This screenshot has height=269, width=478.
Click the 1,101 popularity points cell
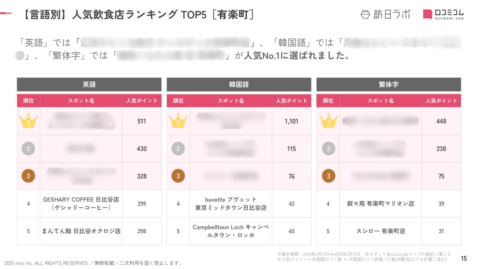[292, 121]
